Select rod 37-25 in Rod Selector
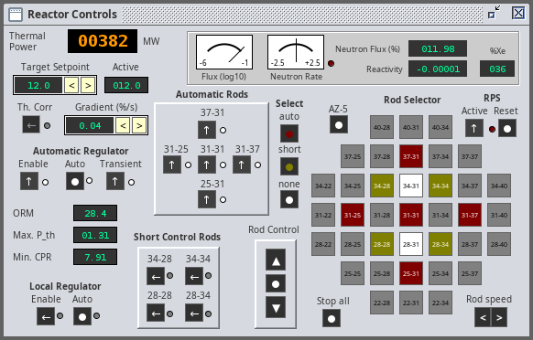Viewport: 533px width, 340px height. [x=353, y=156]
